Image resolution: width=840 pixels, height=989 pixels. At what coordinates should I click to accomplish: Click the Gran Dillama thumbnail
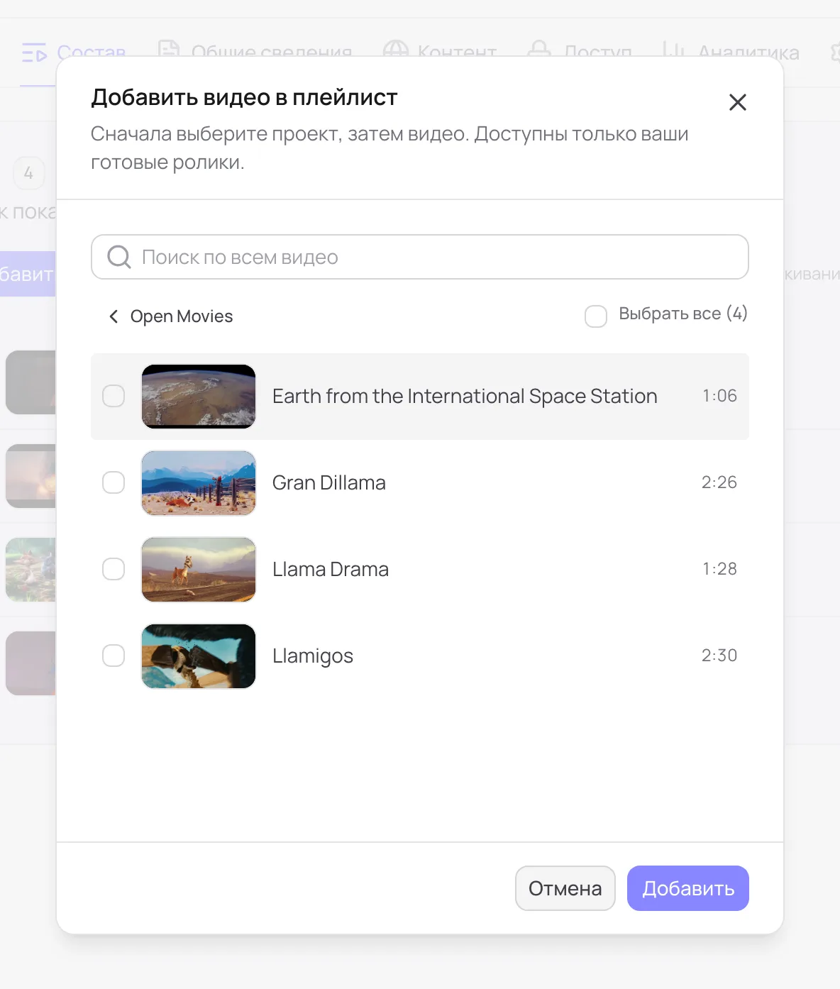[199, 483]
